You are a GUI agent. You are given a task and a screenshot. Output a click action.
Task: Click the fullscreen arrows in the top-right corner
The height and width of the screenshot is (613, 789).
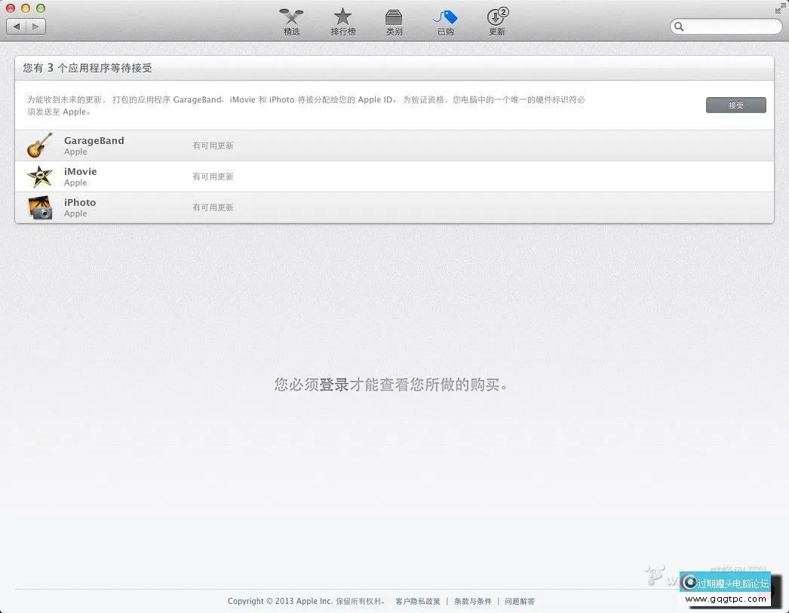(780, 8)
